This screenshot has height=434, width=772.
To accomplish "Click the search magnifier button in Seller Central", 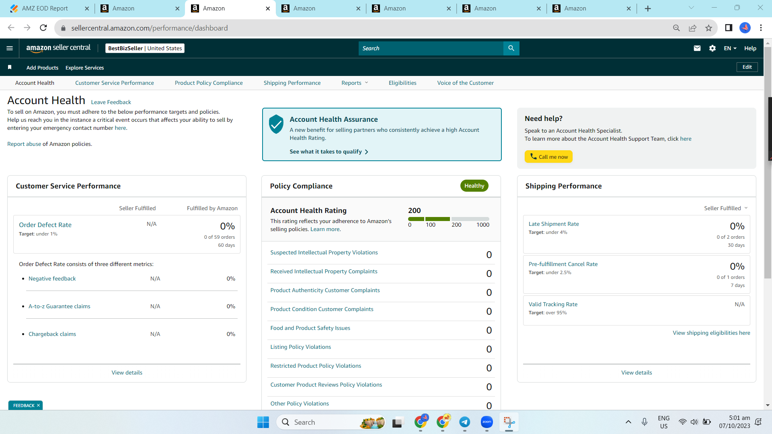I will pyautogui.click(x=511, y=48).
